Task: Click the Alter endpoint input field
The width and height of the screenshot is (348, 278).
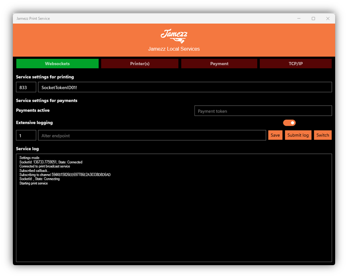Action: coord(152,135)
